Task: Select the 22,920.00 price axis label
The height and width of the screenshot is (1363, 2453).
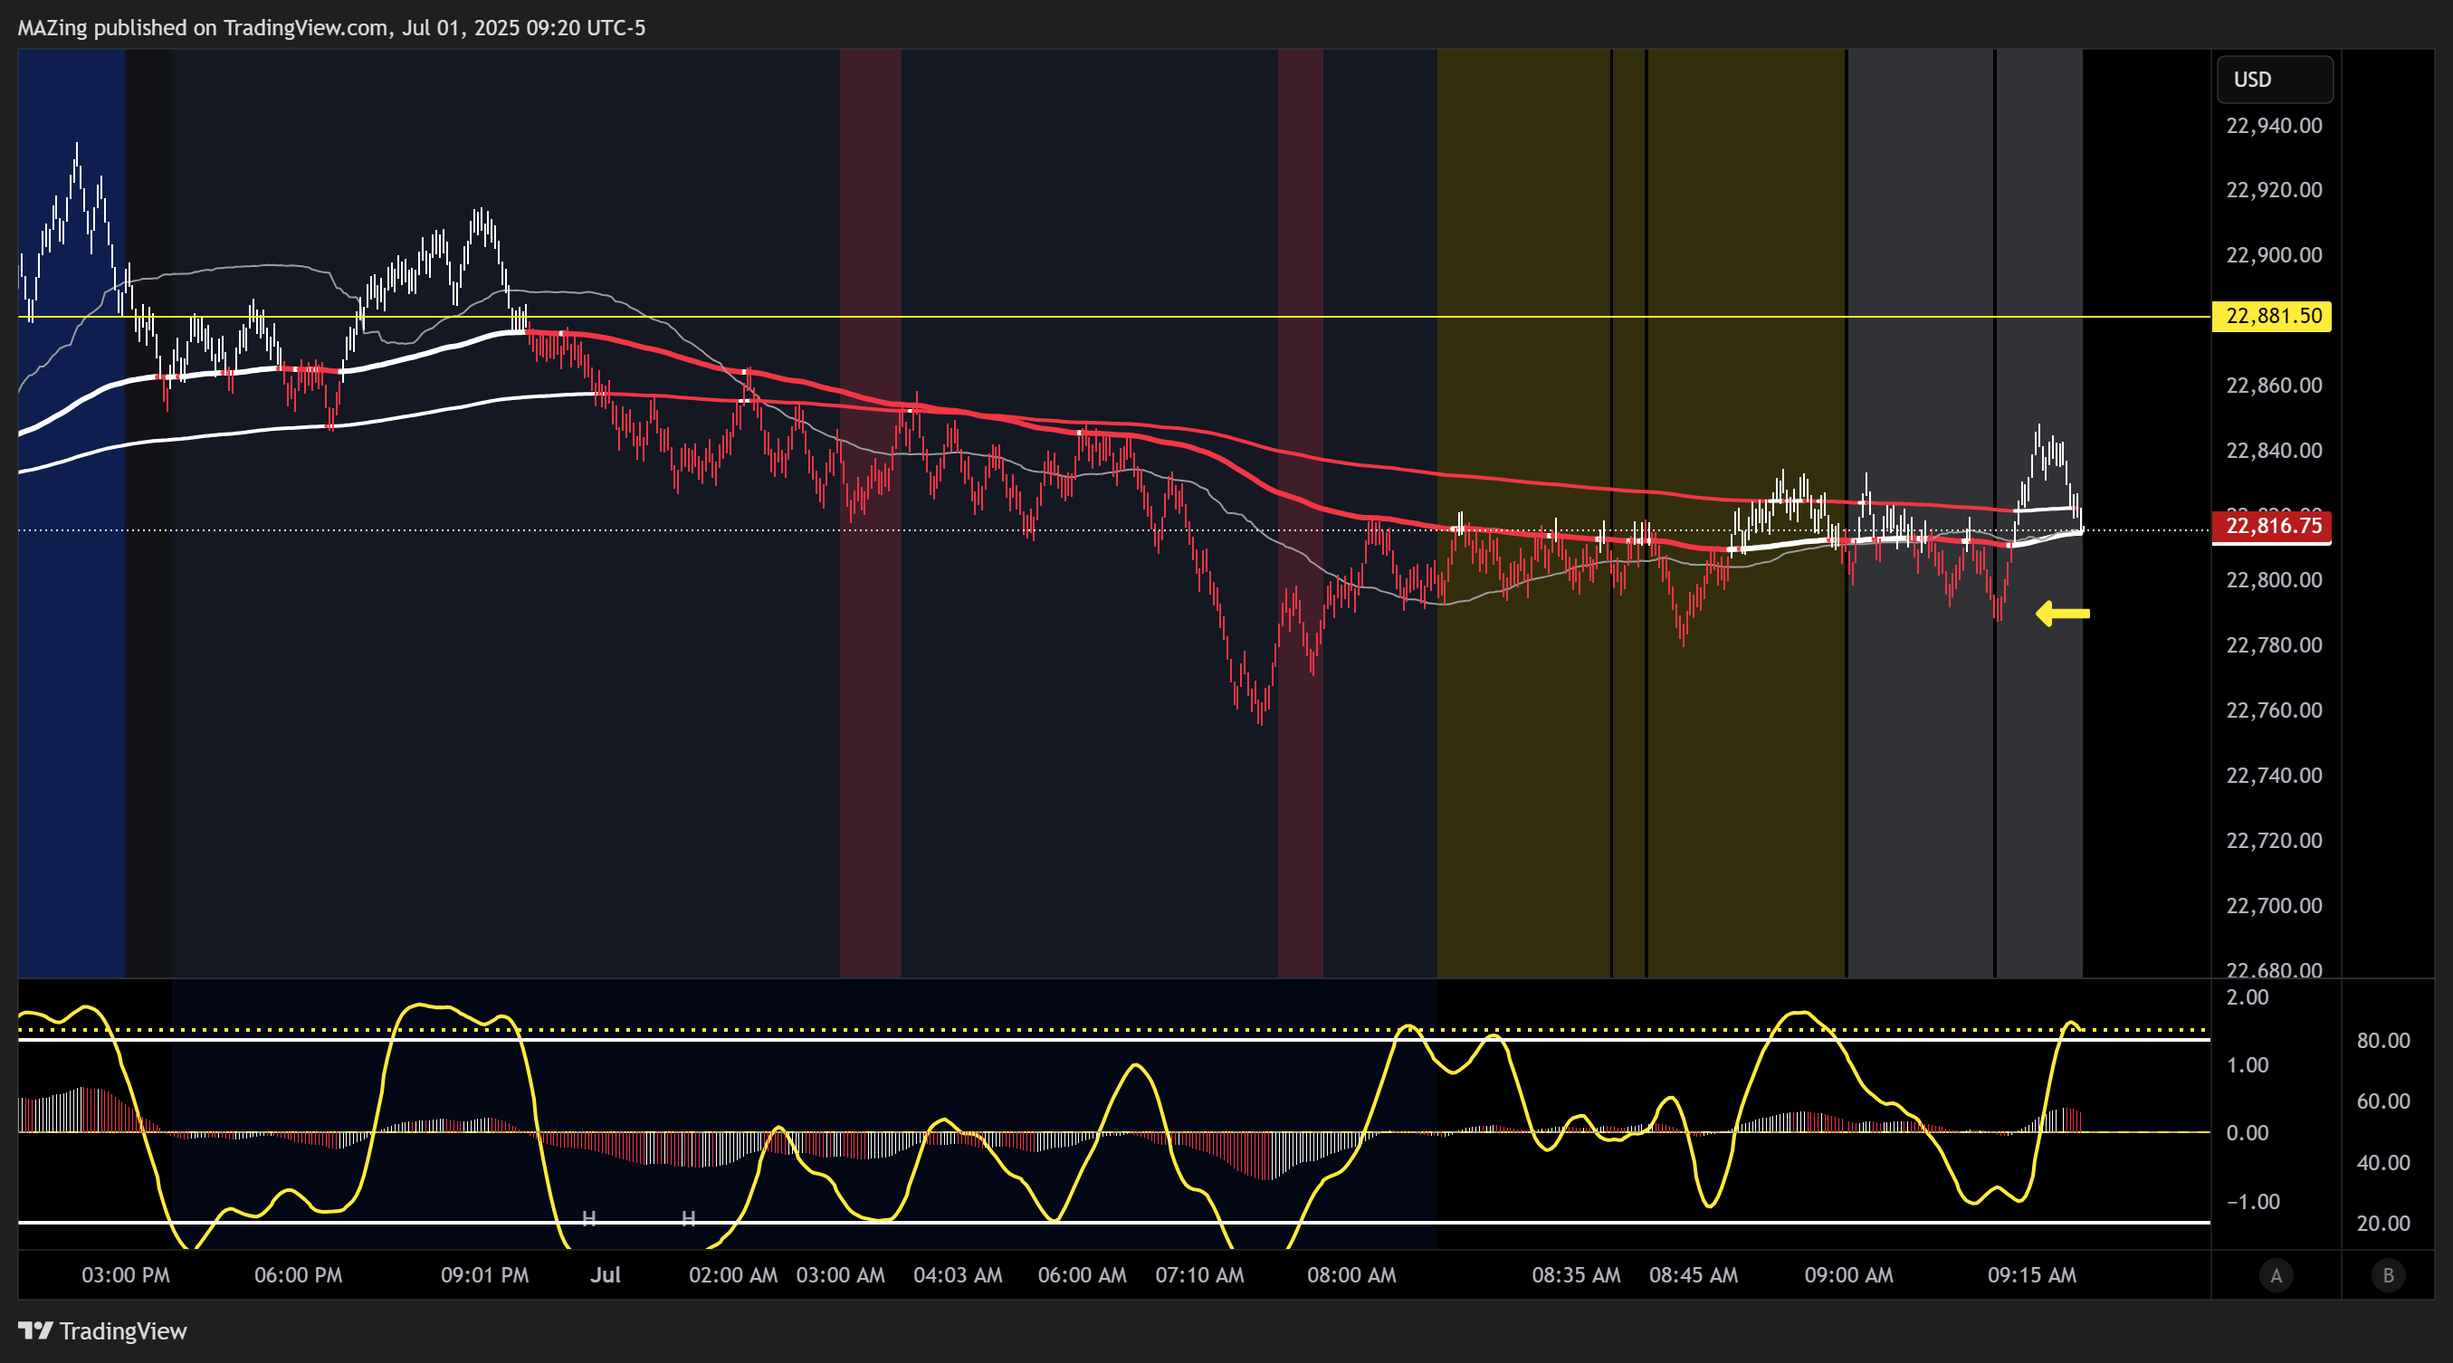Action: [x=2274, y=190]
